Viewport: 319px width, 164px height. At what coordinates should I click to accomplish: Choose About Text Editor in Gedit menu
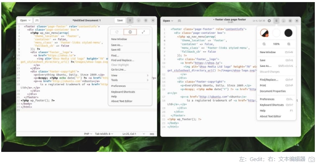pos(130,101)
